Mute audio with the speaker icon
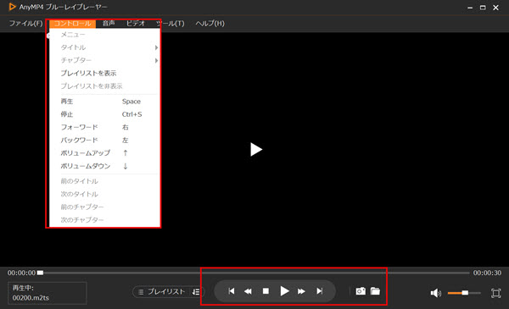The height and width of the screenshot is (309, 509). (x=436, y=293)
